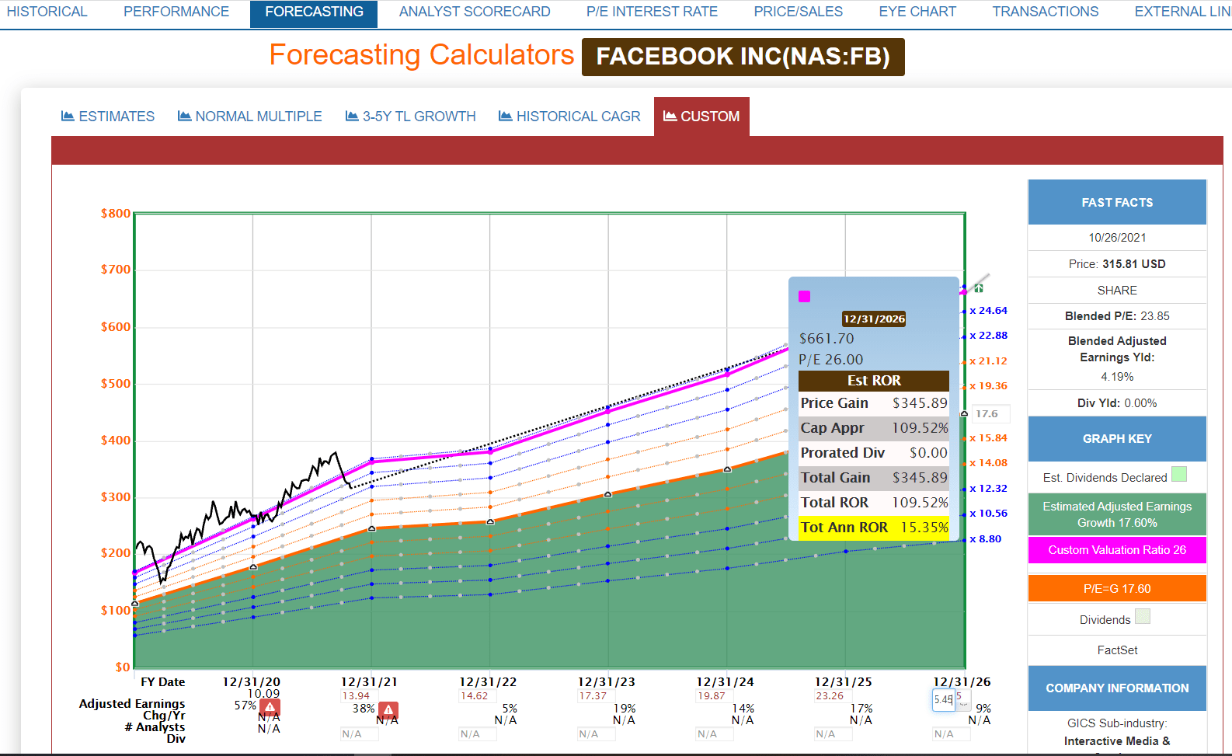Click the Tot Ann ROR 15.35% row

(874, 528)
